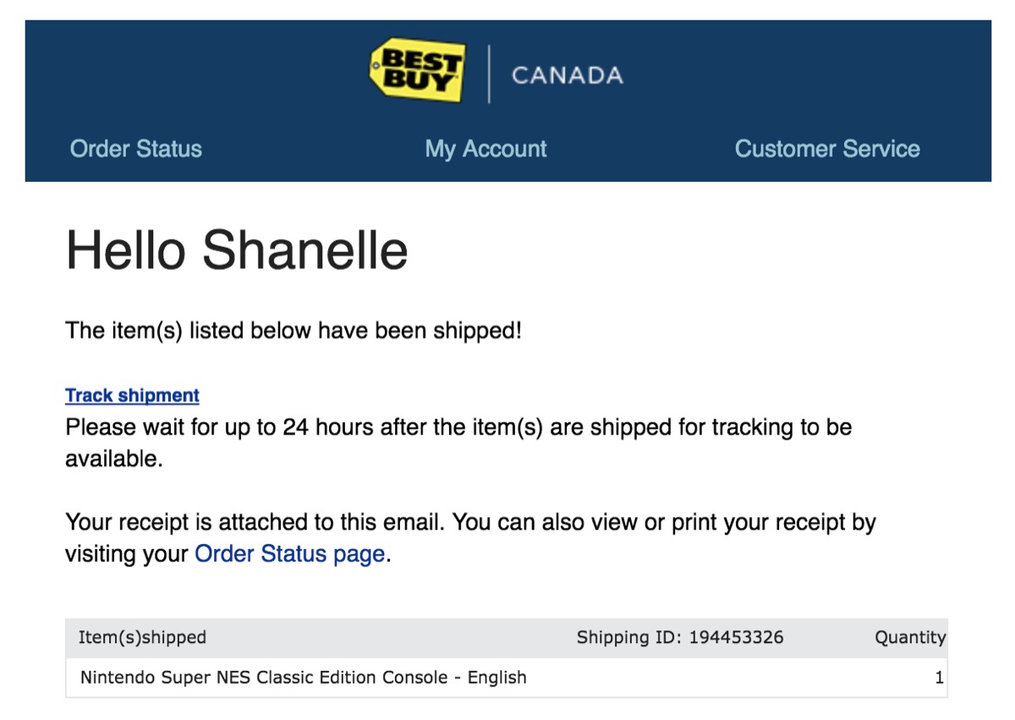Click the items have been shipped message
The height and width of the screenshot is (720, 1015).
click(x=294, y=330)
